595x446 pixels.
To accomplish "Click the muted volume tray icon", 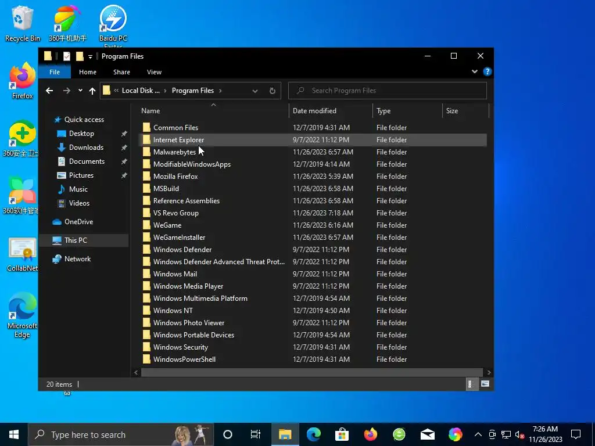I will 519,434.
